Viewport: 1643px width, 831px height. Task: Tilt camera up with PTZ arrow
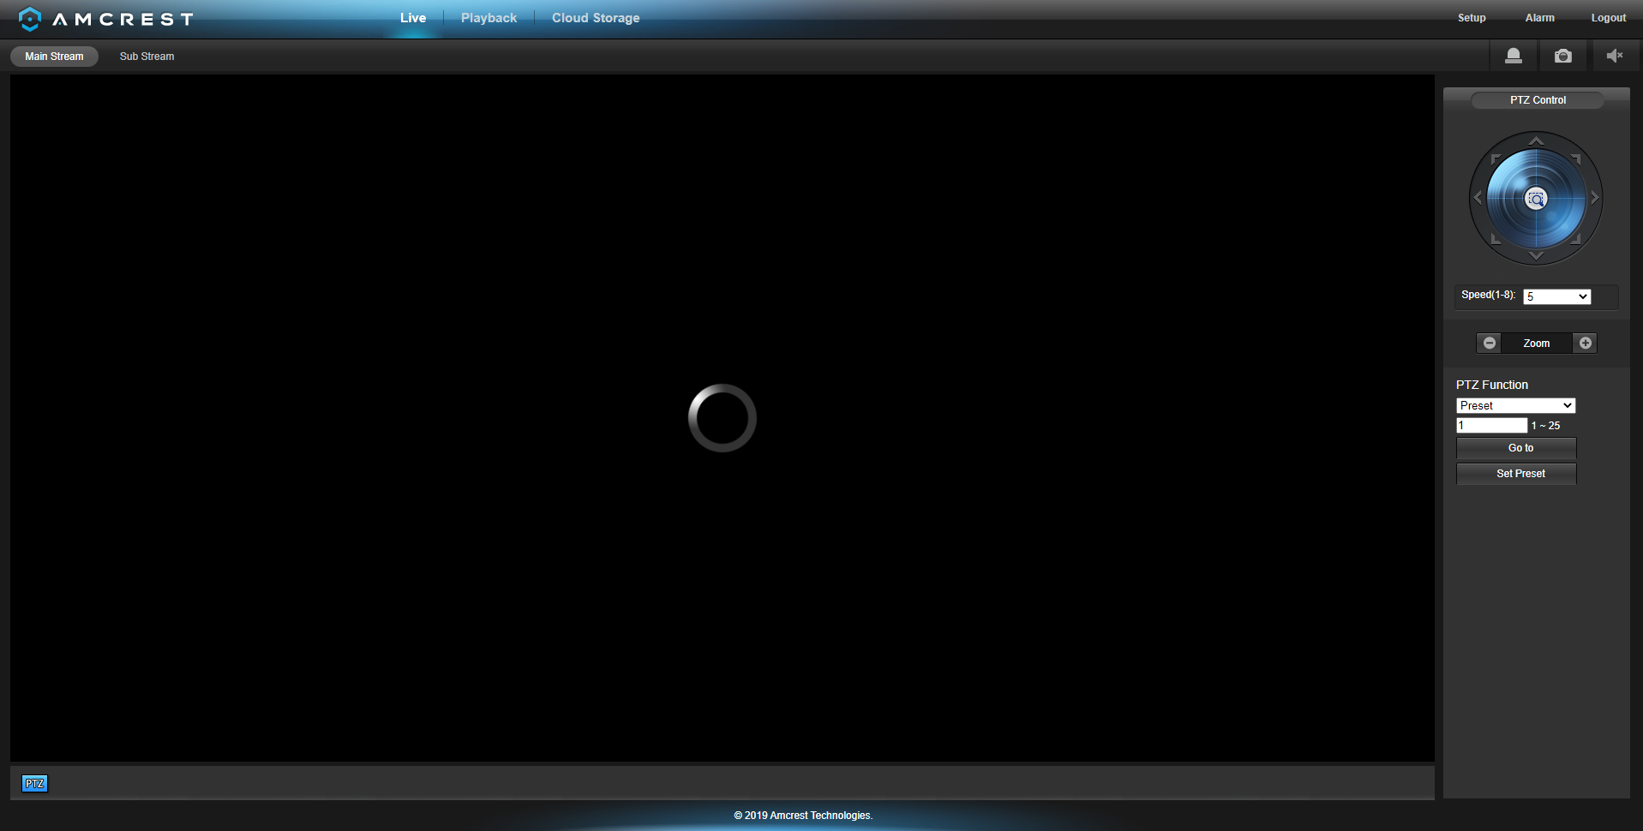(1536, 140)
